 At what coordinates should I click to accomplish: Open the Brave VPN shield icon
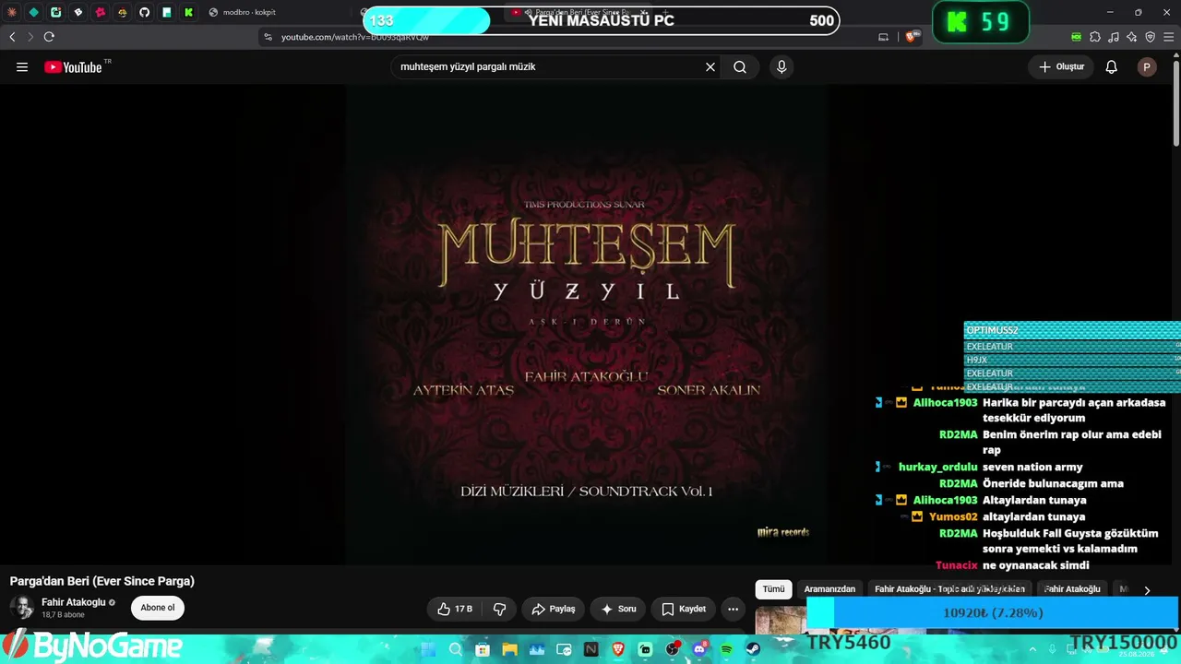click(1151, 37)
